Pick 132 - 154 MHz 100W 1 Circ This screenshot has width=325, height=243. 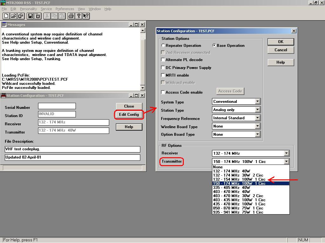tap(251, 179)
